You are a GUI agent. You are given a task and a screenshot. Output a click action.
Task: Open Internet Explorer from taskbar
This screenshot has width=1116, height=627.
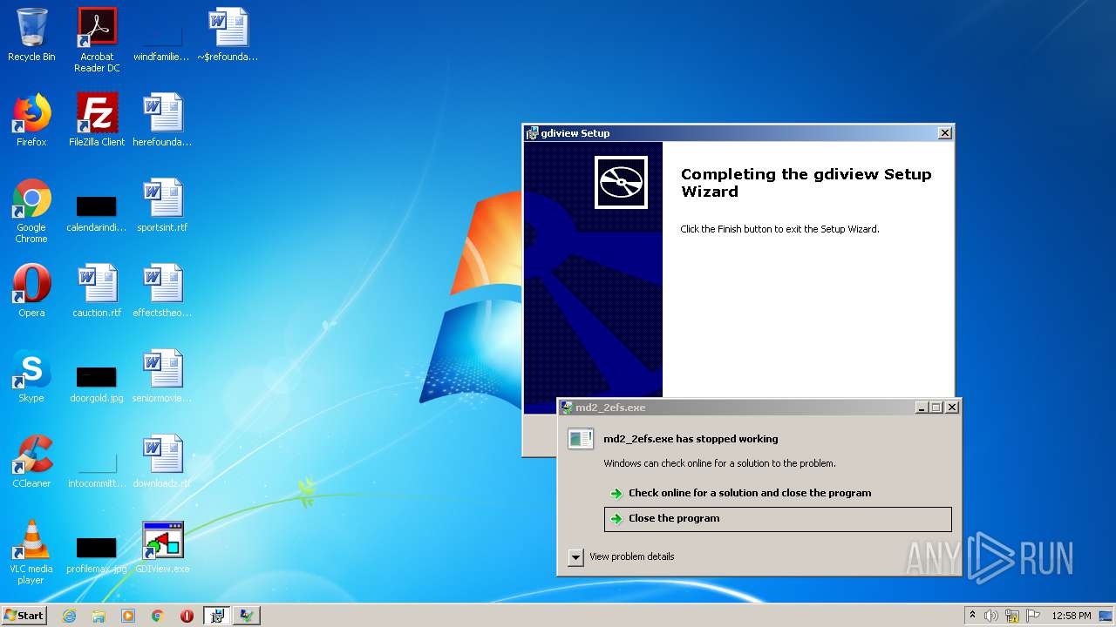click(x=69, y=616)
